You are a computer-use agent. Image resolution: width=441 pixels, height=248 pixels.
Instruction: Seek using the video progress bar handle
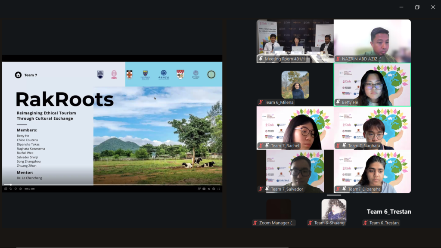coord(11,185)
